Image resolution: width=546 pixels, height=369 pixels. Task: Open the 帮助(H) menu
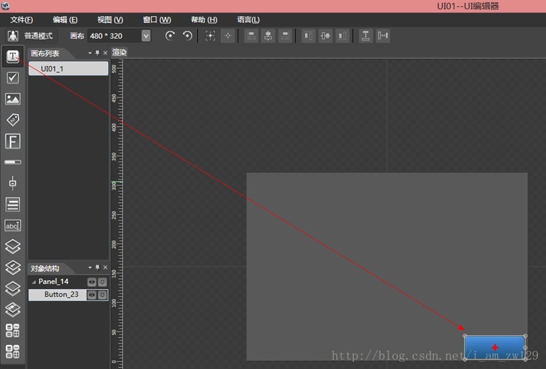coord(204,20)
